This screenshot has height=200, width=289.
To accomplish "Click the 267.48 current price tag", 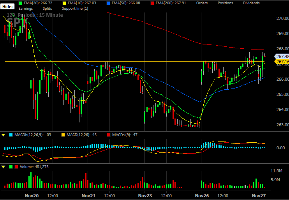I will coord(282,57).
